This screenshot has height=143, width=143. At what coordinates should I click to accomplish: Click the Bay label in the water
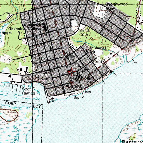[77, 97]
